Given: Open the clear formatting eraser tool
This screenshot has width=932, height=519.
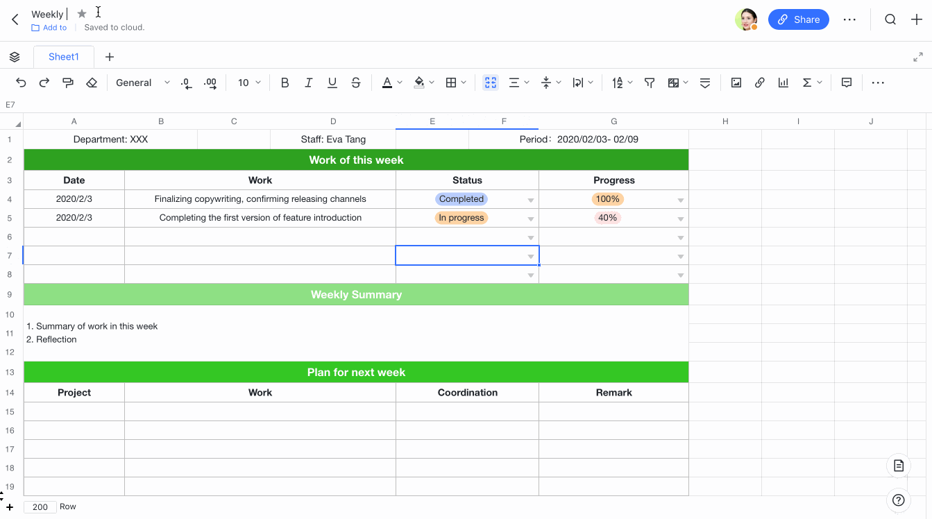Looking at the screenshot, I should [x=91, y=83].
